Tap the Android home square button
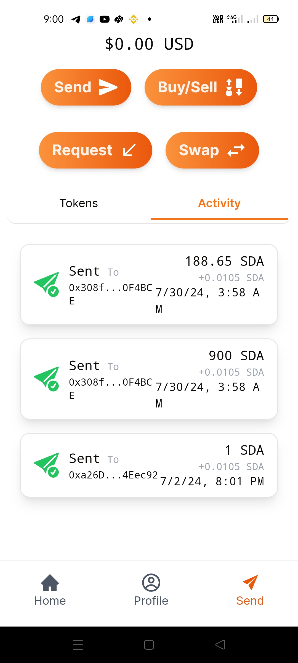Viewport: 298px width, 663px height. [x=149, y=645]
